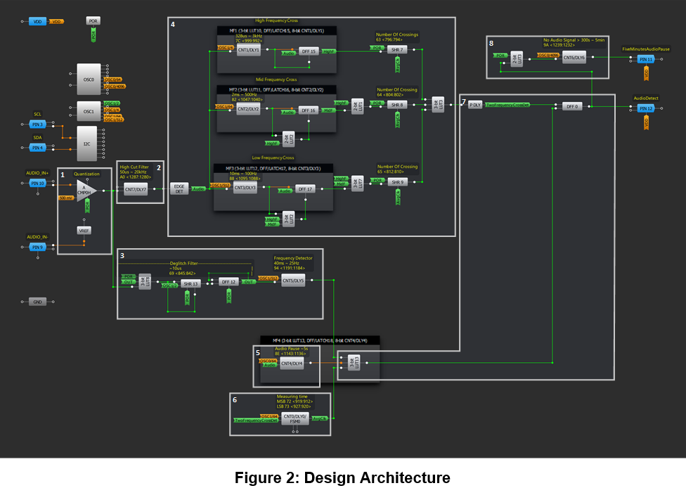Click the EDGE DET block
Viewport: 686px width, 488px height.
(179, 188)
